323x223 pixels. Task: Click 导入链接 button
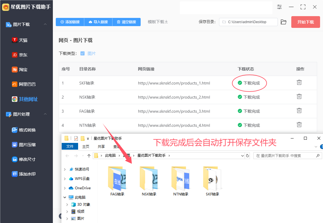(x=98, y=22)
